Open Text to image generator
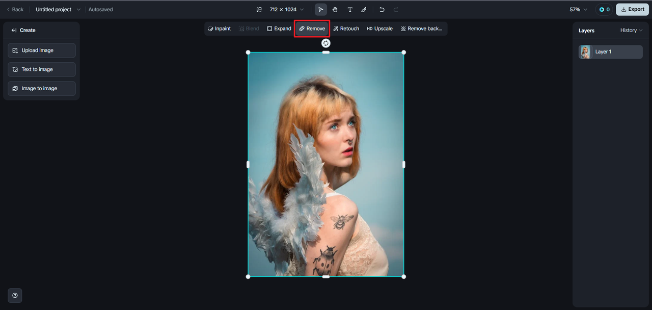 coord(42,69)
